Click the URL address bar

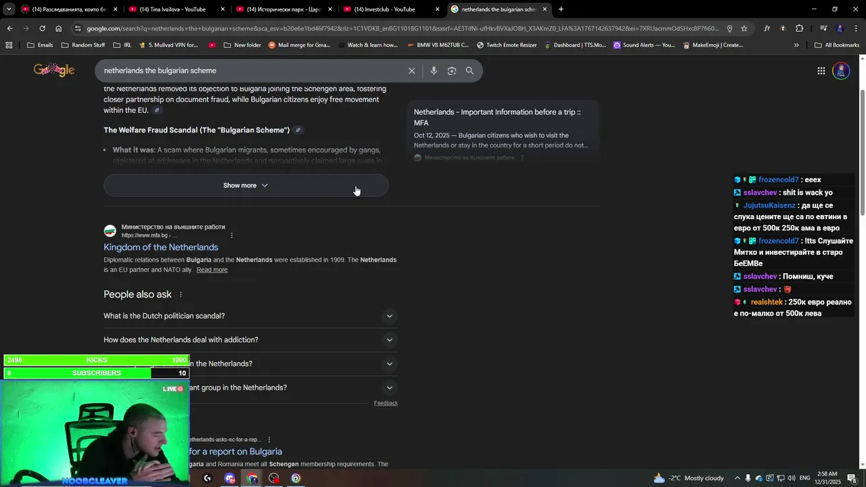[x=403, y=28]
